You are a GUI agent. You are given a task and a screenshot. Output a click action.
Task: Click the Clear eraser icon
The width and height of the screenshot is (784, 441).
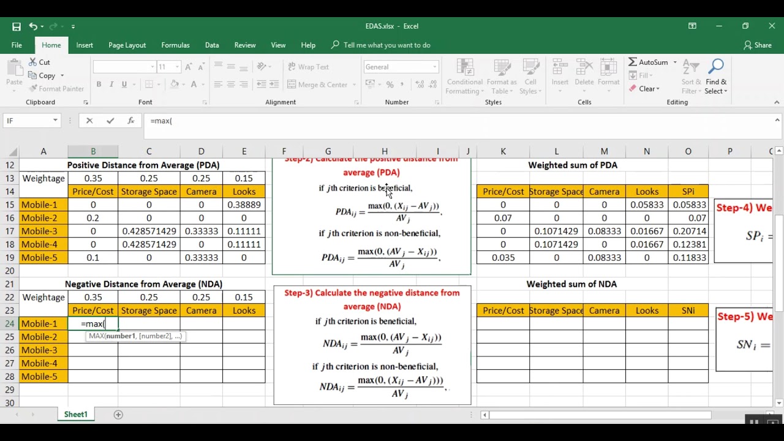[633, 89]
